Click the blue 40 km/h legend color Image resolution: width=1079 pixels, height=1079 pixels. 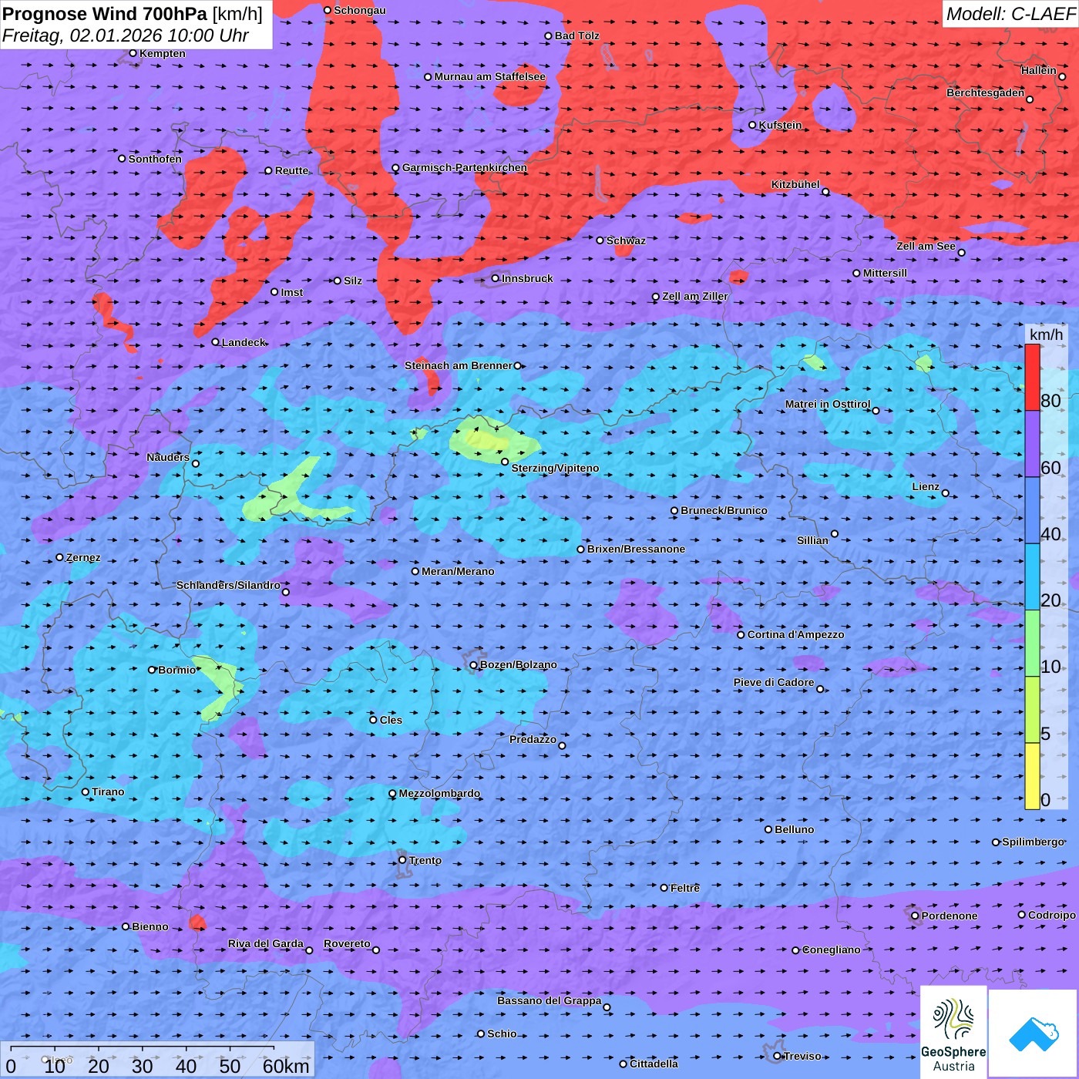point(1032,511)
